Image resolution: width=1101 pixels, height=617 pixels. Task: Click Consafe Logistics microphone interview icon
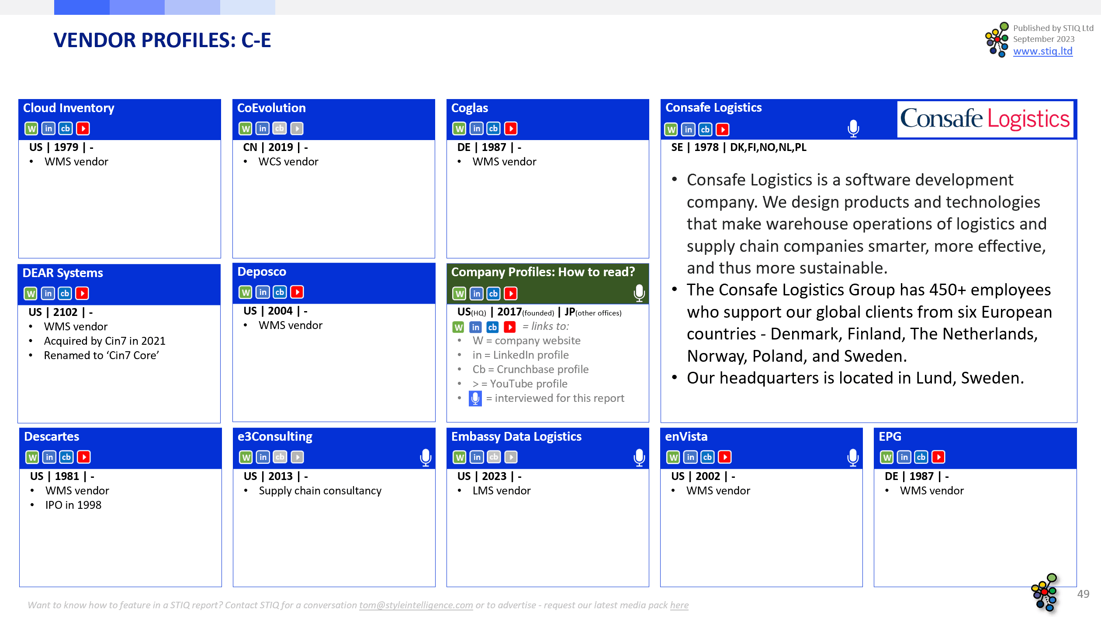[853, 129]
